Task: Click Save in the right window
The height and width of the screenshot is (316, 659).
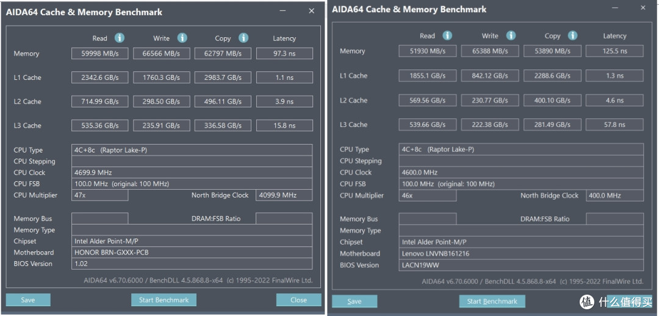Action: click(355, 301)
